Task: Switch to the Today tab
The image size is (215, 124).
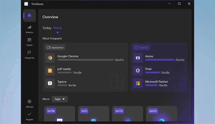Action: click(47, 28)
